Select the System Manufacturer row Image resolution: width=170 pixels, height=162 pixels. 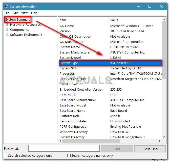pyautogui.click(x=110, y=52)
